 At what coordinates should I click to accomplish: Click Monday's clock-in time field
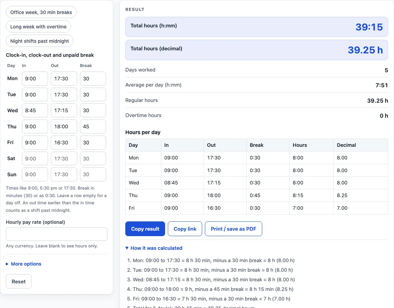coord(35,78)
